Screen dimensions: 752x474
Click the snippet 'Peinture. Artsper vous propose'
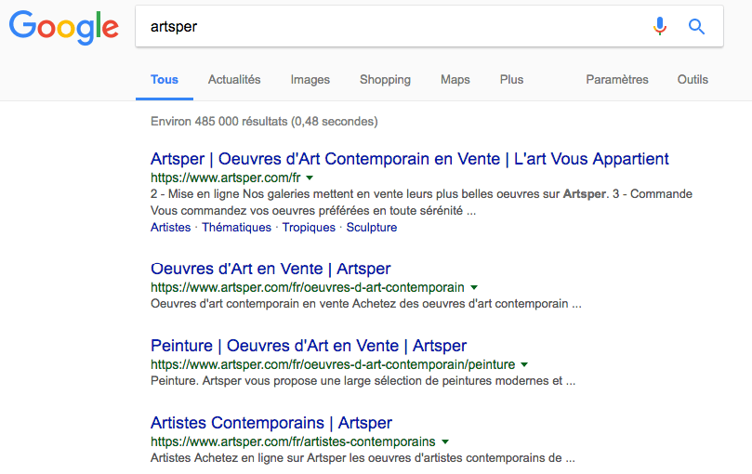coord(363,381)
